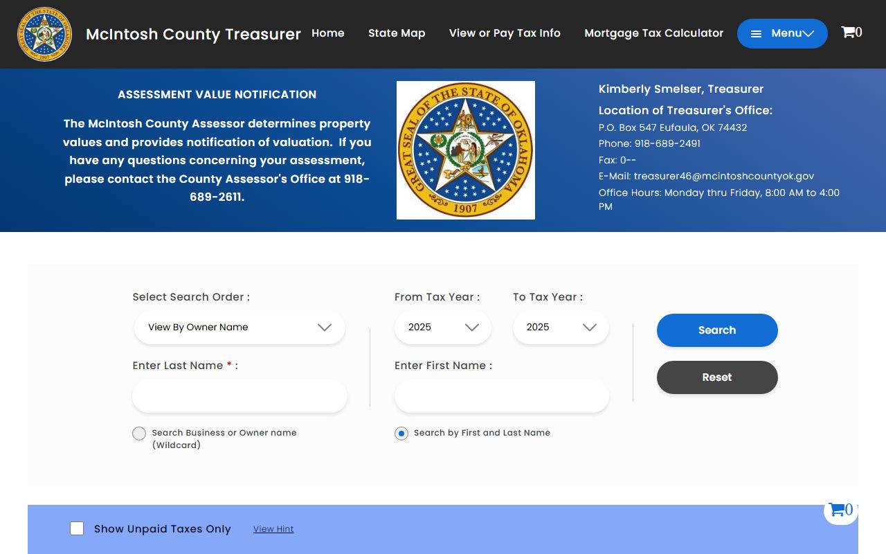Image resolution: width=886 pixels, height=554 pixels.
Task: Open the shopping cart in the header
Action: 851,33
